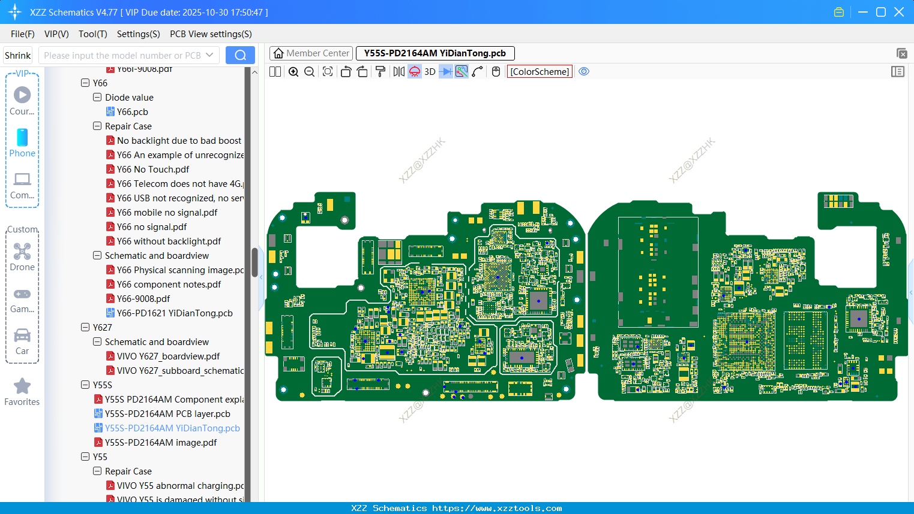
Task: Zoom out of the PCB view
Action: [x=309, y=71]
